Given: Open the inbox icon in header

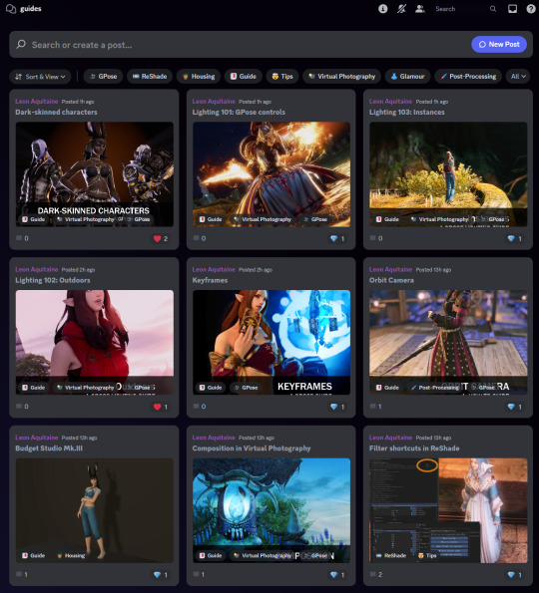Looking at the screenshot, I should coord(512,9).
